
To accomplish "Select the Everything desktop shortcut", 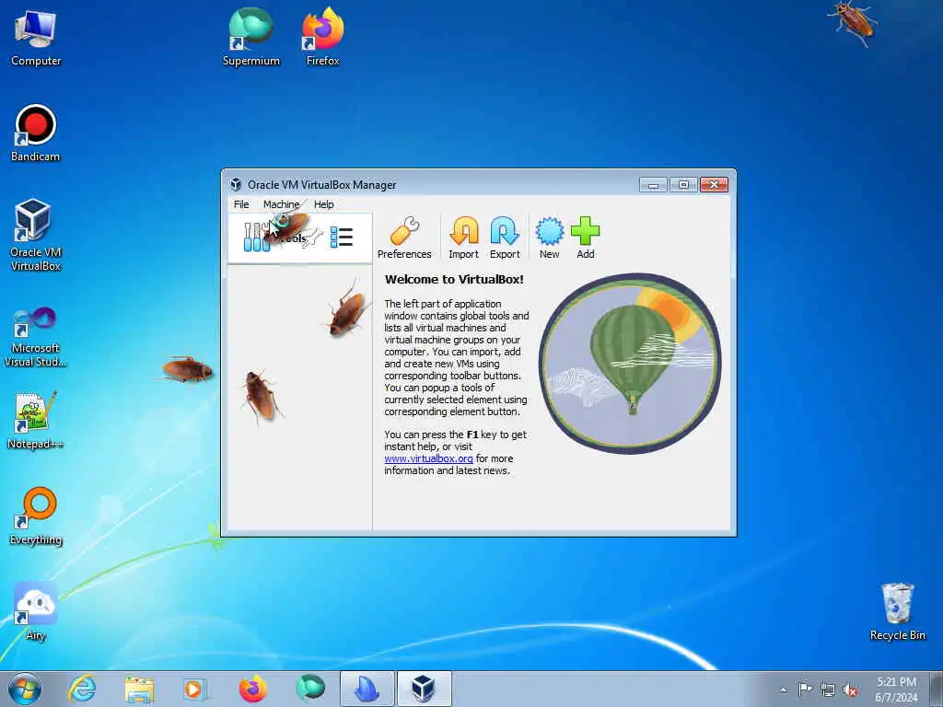I will point(36,516).
